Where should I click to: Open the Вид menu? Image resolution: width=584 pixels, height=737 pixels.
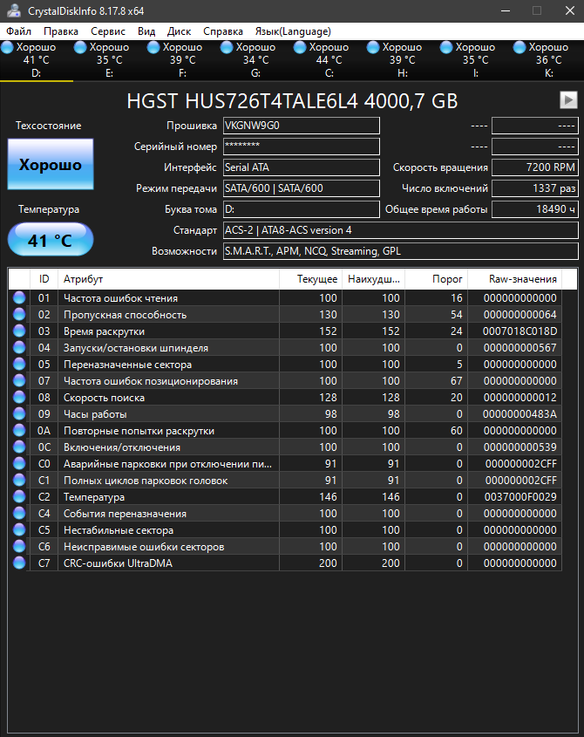point(146,31)
